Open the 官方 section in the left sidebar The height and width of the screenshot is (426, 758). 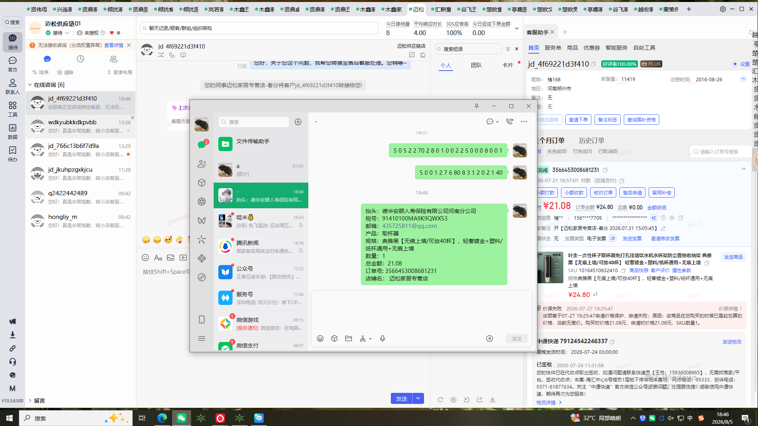click(13, 64)
